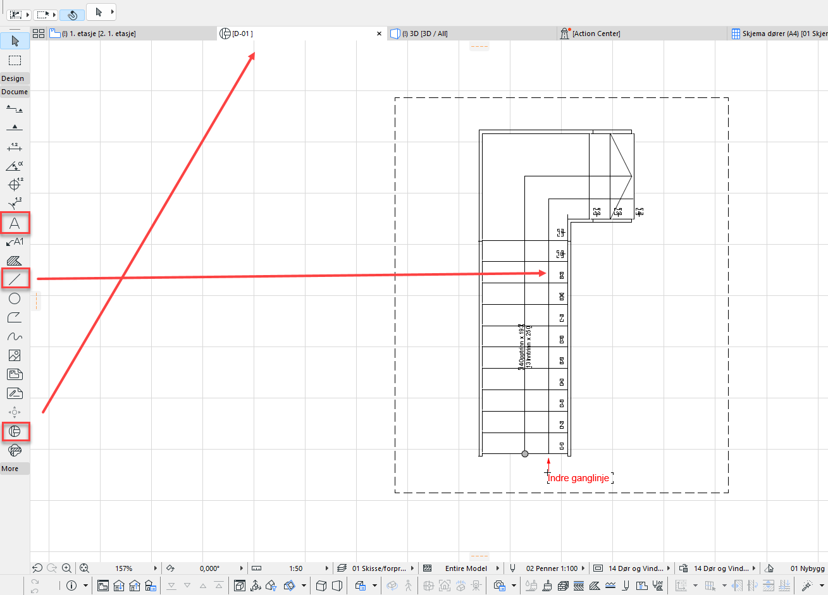Image resolution: width=828 pixels, height=595 pixels.
Task: Select the Linear Dimension tool
Action: point(15,147)
